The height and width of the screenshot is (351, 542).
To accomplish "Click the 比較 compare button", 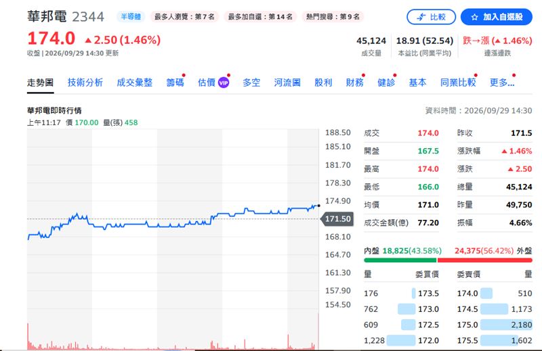I will [x=431, y=17].
